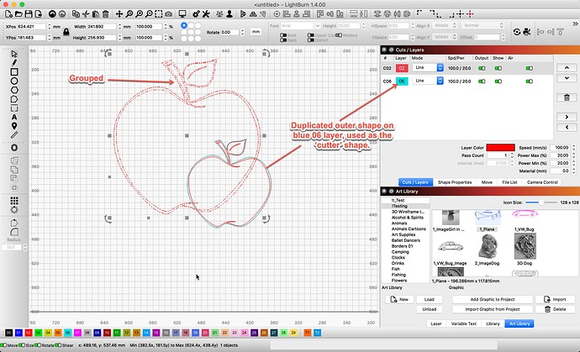
Task: Expand hidden toolbar items double chevron
Action: (x=575, y=24)
